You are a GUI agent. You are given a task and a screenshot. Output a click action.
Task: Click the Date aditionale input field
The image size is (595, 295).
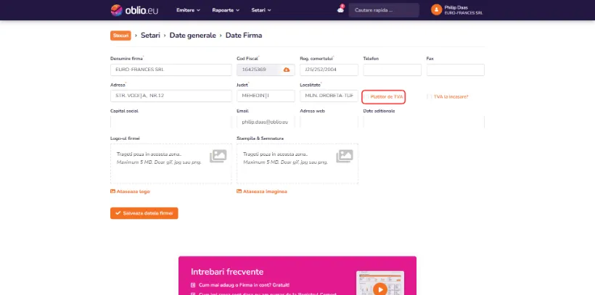[x=424, y=122]
